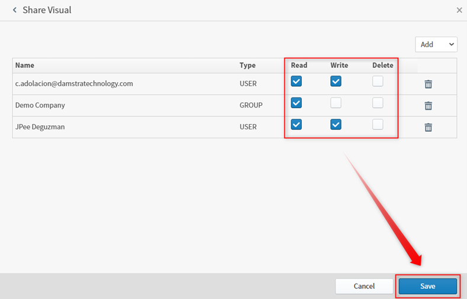Click the Delete column header
This screenshot has height=299, width=467.
pyautogui.click(x=383, y=66)
